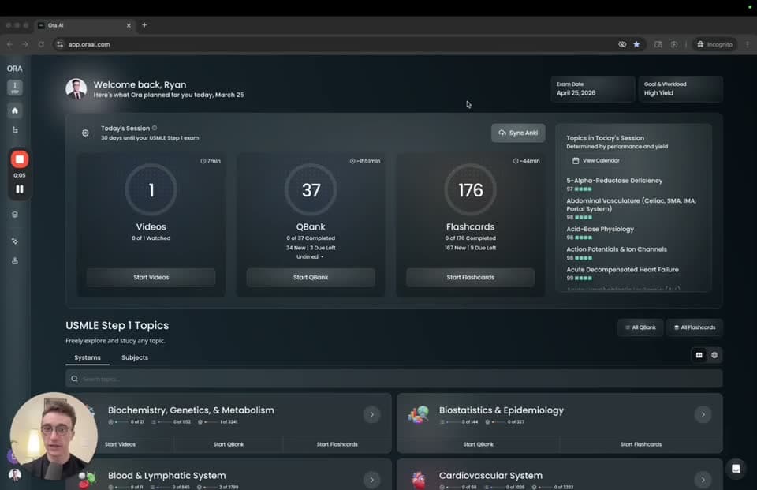Switch to the Subjects tab
Screen dimensions: 757x490
(134, 357)
